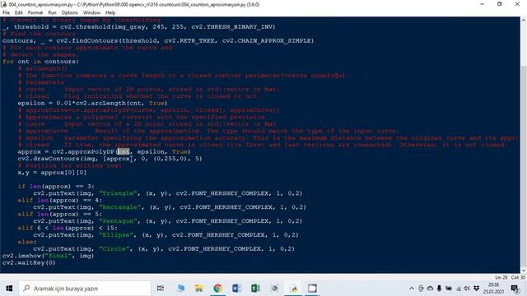Click the taskbar search box 'Aramak için buraya yazın'
The image size is (527, 296).
click(x=85, y=289)
